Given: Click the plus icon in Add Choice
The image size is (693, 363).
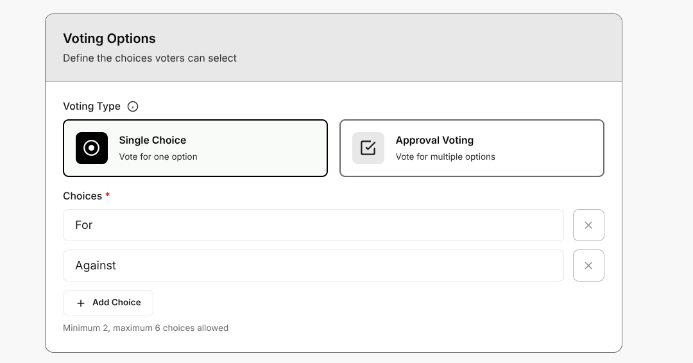Looking at the screenshot, I should coord(81,303).
